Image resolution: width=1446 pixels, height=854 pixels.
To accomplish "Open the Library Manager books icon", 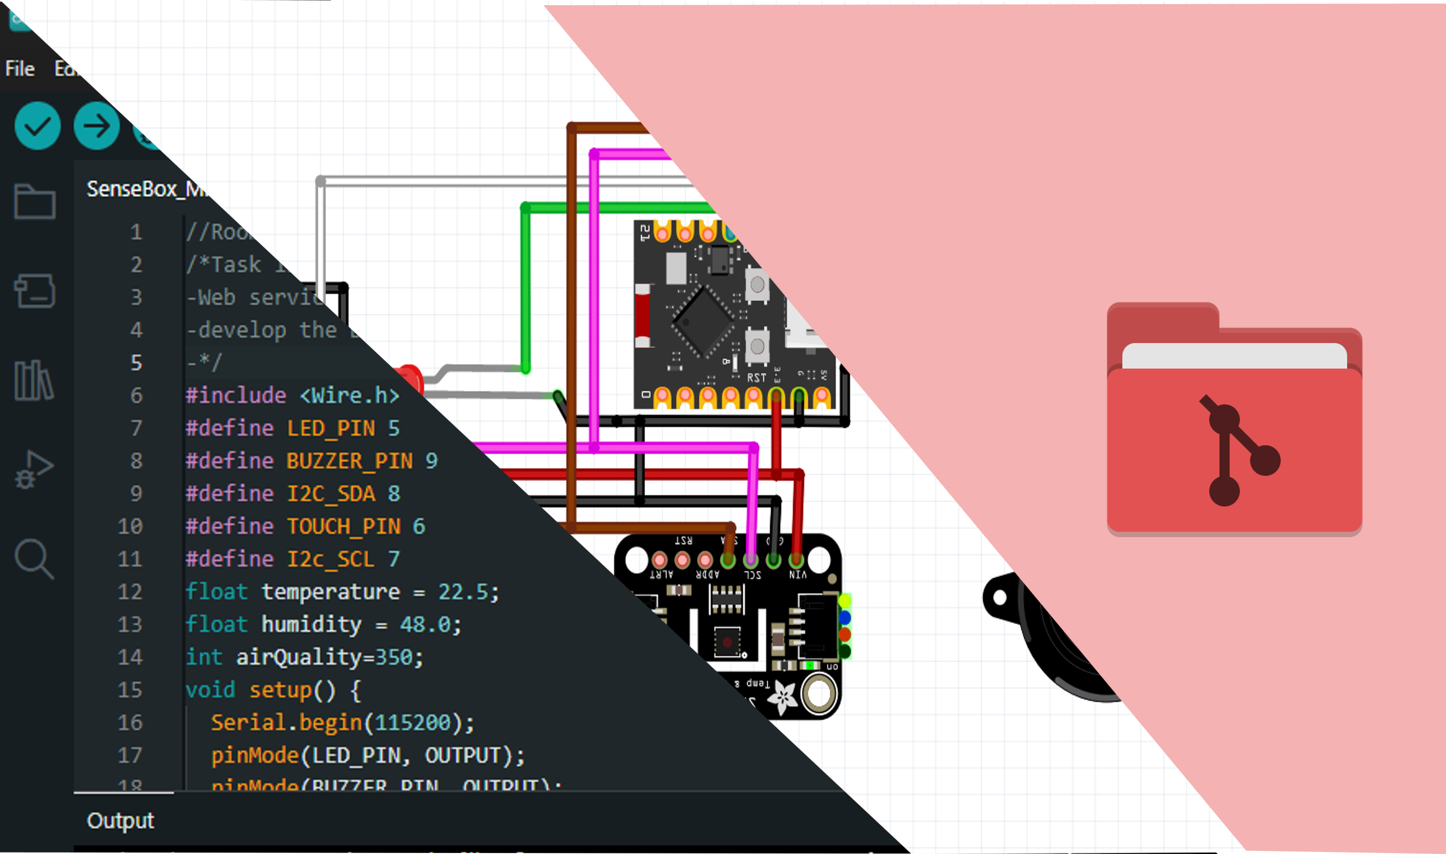I will 34,380.
